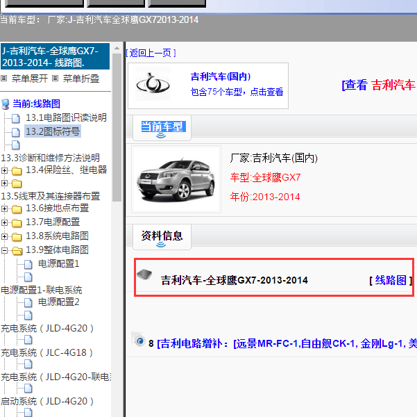Click 包含75个车型，点击查看 link
Screen dimensions: 417x417
237,92
